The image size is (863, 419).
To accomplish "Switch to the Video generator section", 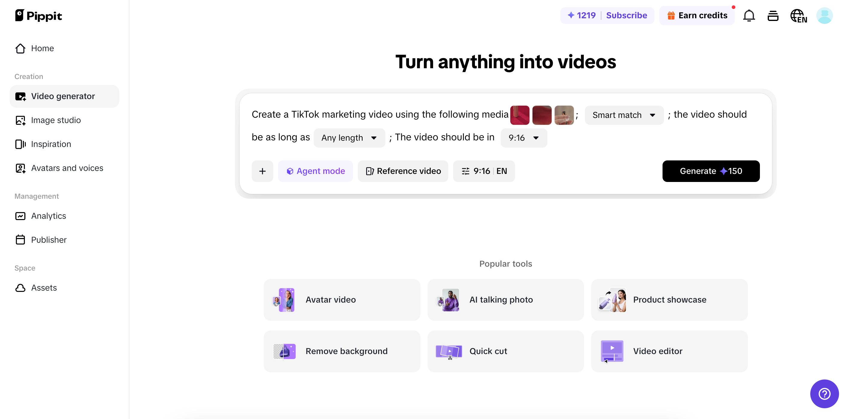I will coord(63,96).
